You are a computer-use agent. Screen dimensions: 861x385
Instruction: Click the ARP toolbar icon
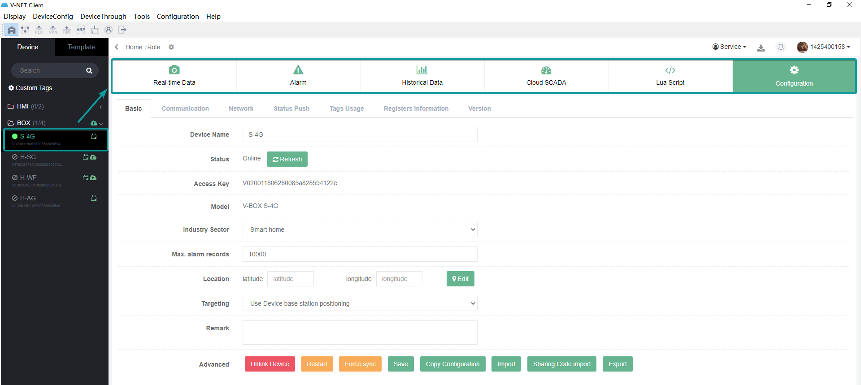pyautogui.click(x=81, y=30)
